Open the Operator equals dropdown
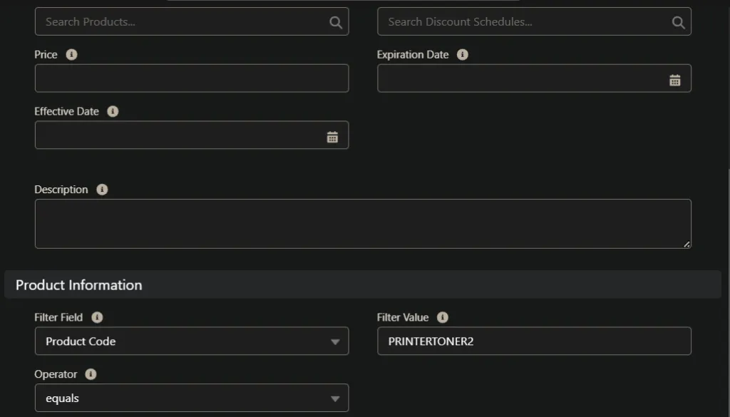The width and height of the screenshot is (730, 417). point(192,398)
